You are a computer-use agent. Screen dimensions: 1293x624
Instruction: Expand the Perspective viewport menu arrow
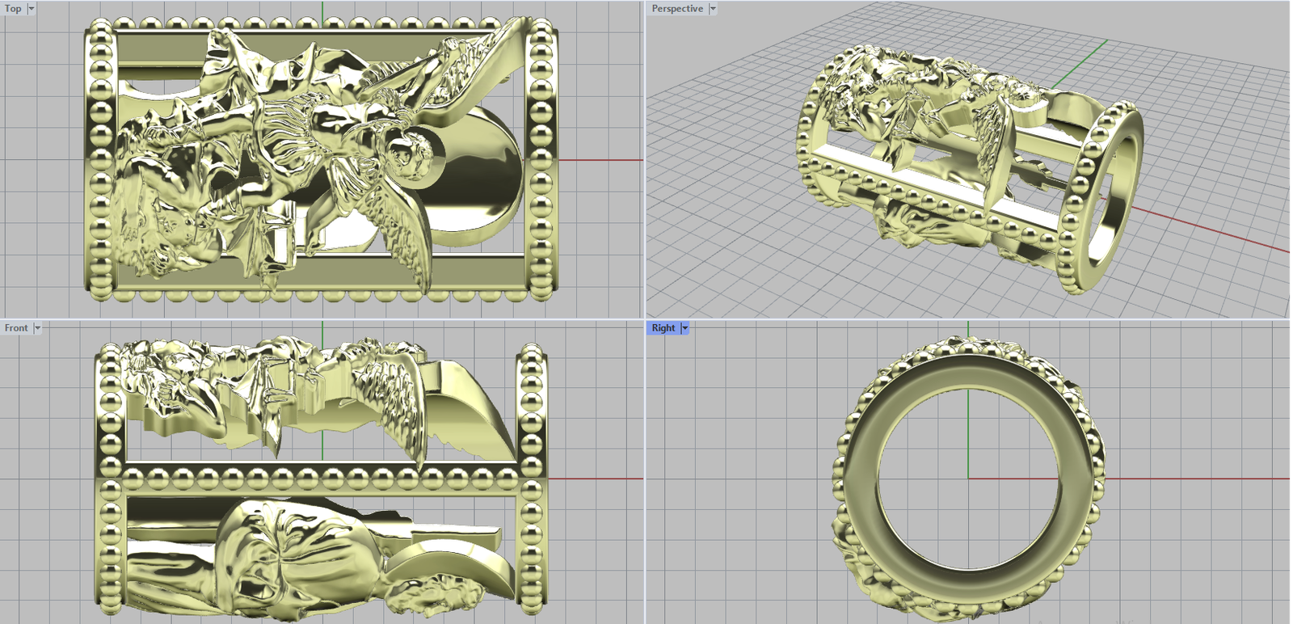[x=713, y=9]
